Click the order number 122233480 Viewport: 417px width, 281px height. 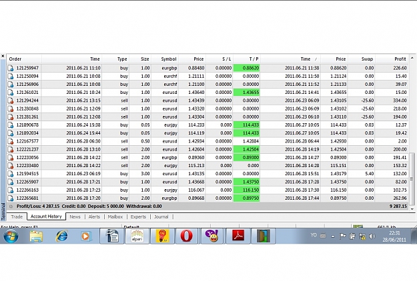27,166
